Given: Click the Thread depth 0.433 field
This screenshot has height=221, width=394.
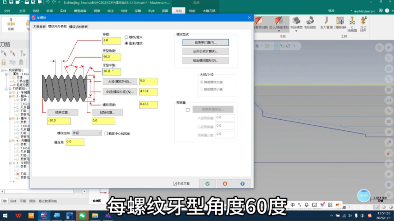Looking at the screenshot, I should pos(149,105).
